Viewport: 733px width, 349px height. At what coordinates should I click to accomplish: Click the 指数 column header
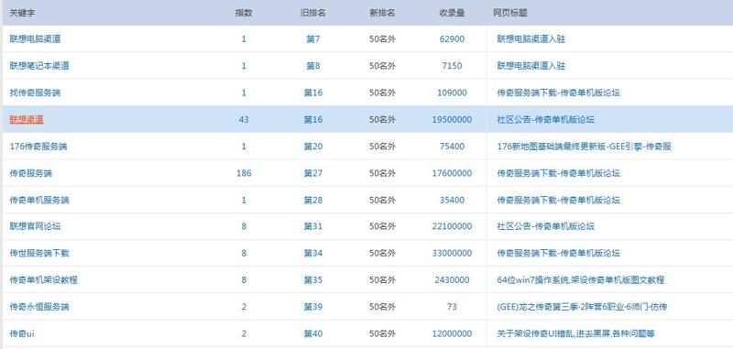tap(244, 13)
